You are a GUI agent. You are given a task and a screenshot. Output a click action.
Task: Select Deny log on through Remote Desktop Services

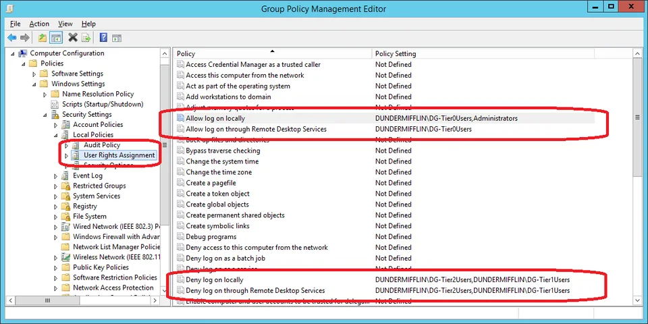tap(255, 290)
